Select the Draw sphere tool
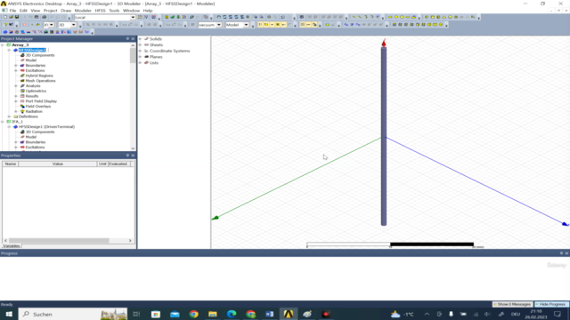 (x=450, y=17)
